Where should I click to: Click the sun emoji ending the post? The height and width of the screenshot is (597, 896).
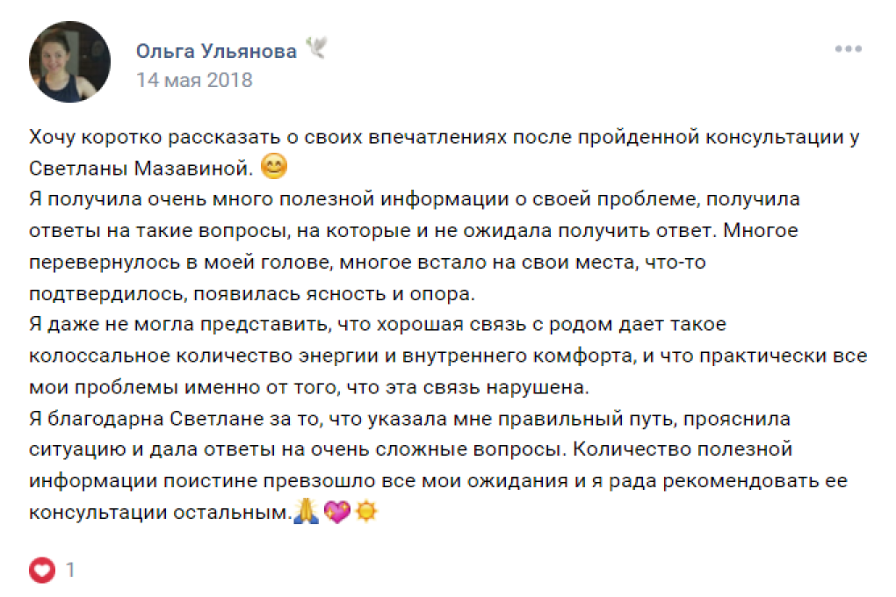point(365,512)
